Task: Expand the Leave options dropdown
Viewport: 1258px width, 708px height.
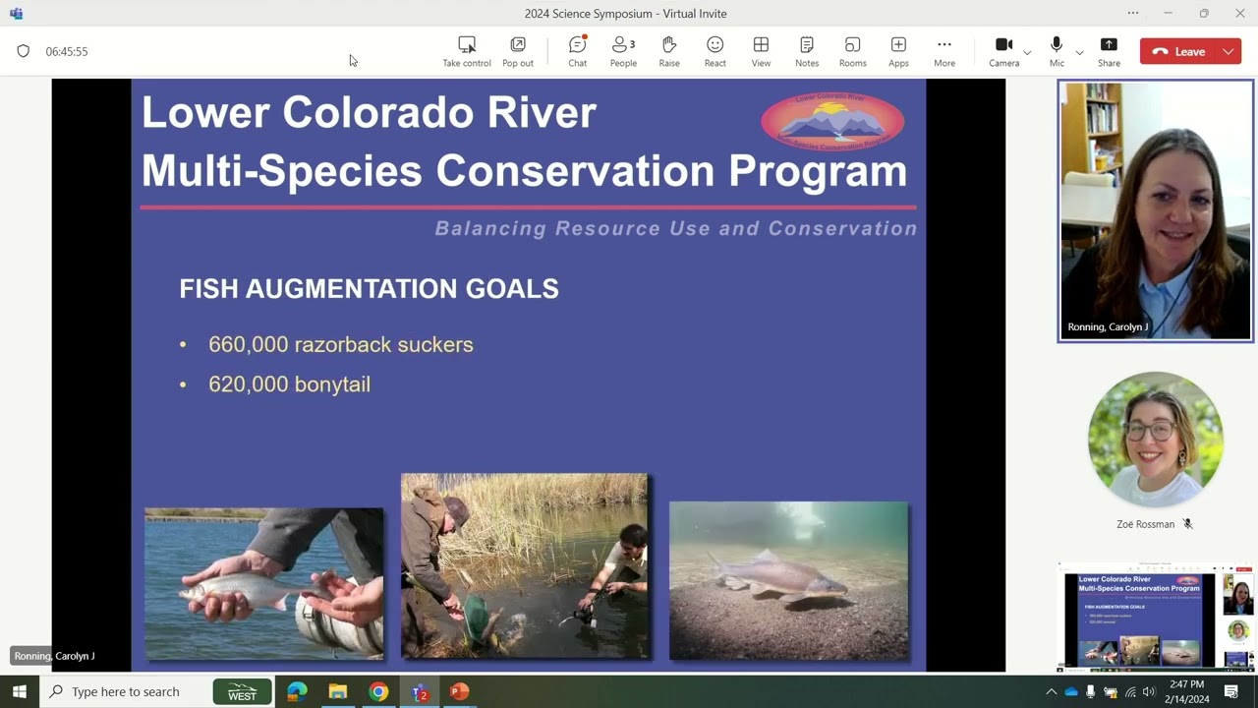Action: pyautogui.click(x=1229, y=51)
